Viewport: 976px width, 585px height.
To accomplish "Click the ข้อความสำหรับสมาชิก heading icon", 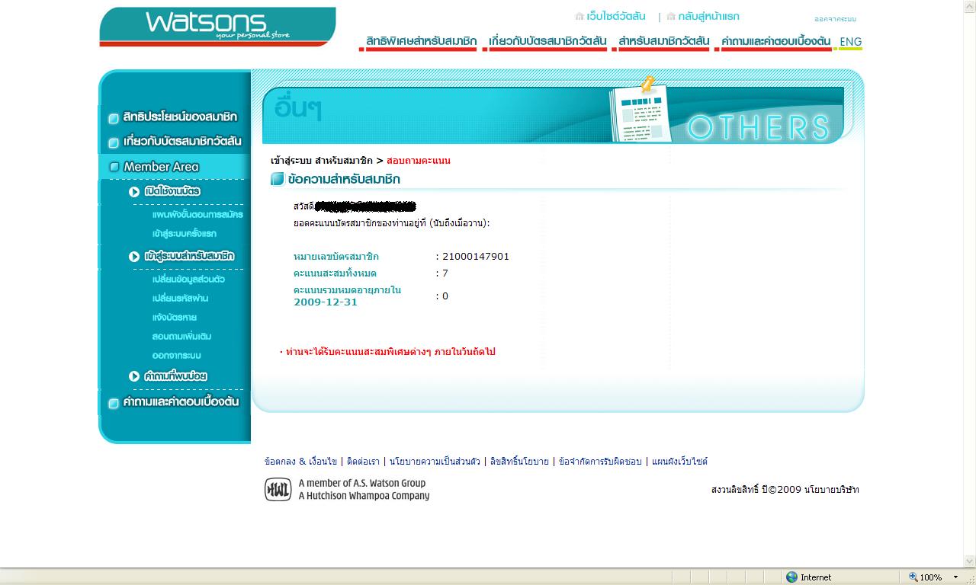I will [x=278, y=180].
